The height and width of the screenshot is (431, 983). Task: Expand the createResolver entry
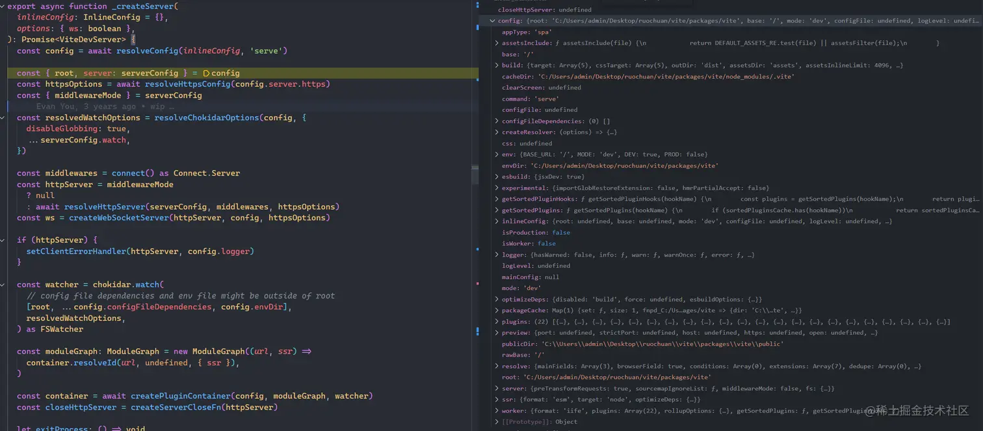pyautogui.click(x=497, y=132)
